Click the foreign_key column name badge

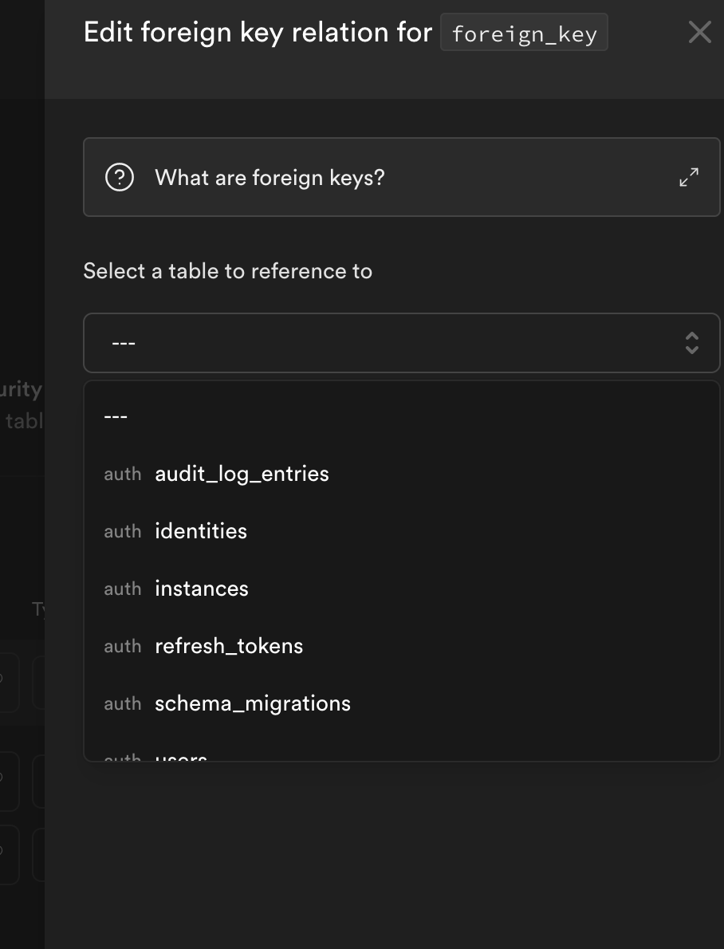pyautogui.click(x=524, y=34)
